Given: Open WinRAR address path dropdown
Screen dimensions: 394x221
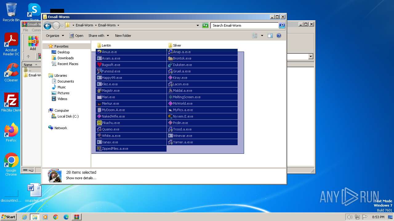Looking at the screenshot, I should [311, 56].
